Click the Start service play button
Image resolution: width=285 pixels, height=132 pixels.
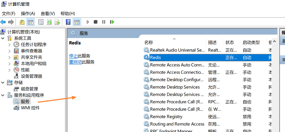(x=88, y=22)
